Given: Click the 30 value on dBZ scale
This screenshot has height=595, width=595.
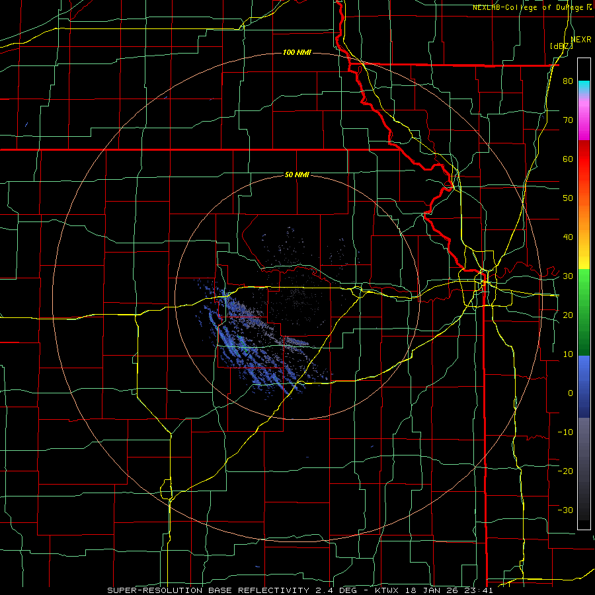Looking at the screenshot, I should [568, 276].
